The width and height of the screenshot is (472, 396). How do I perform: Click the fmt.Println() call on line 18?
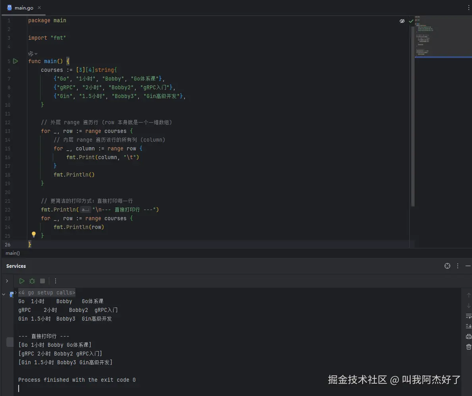(x=74, y=175)
